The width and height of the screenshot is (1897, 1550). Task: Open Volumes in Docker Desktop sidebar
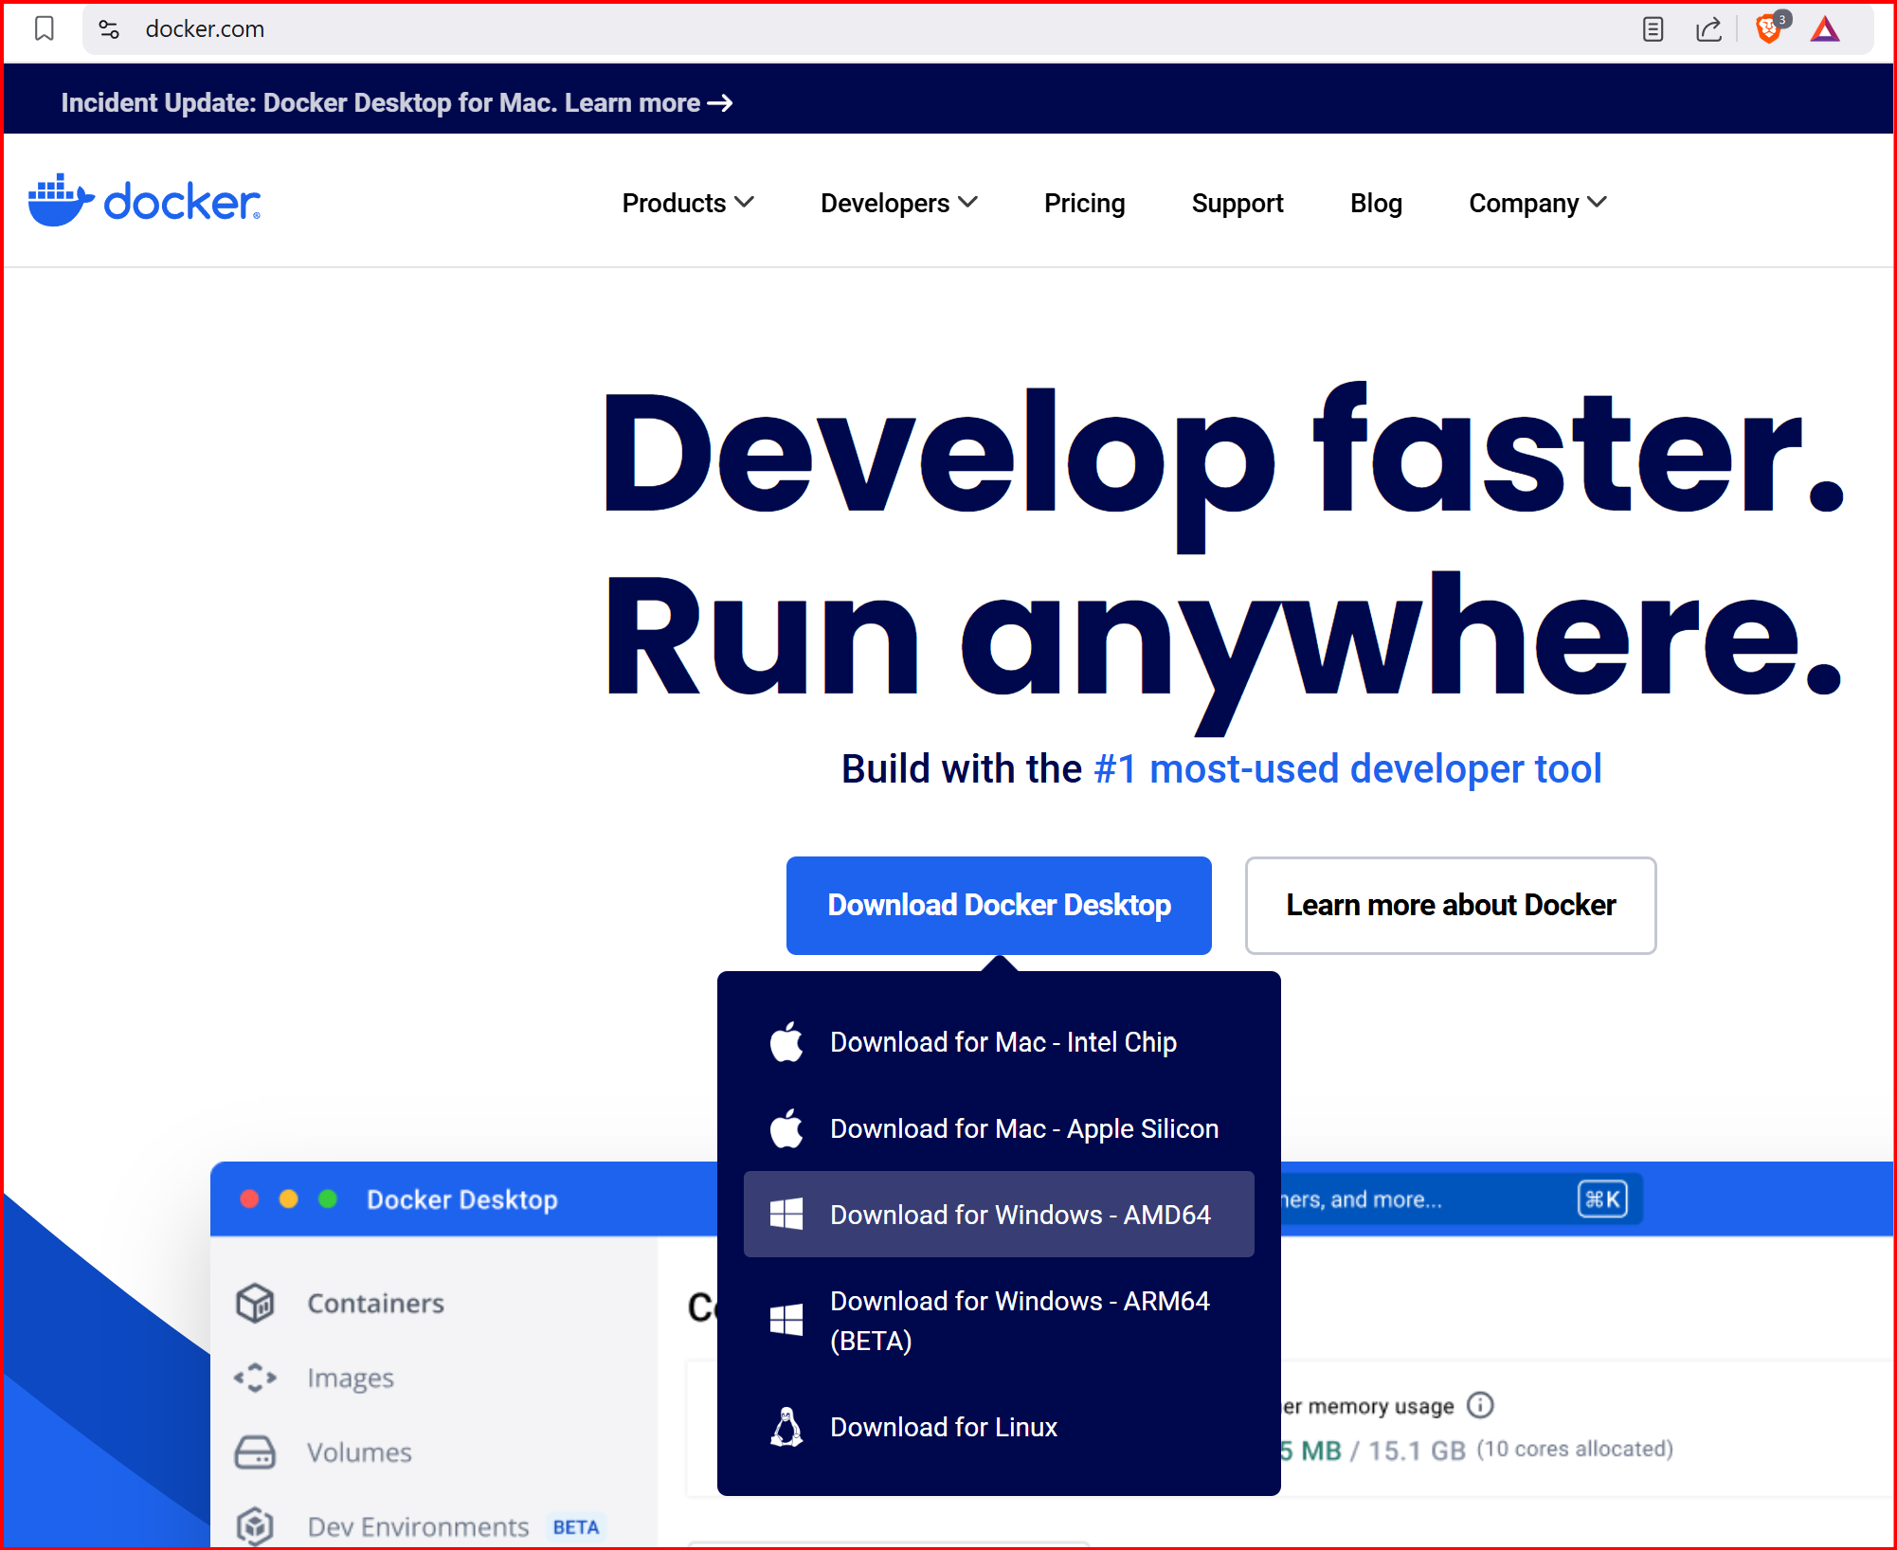pyautogui.click(x=359, y=1452)
